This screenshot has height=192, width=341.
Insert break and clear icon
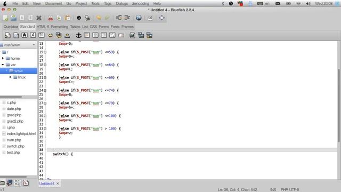pyautogui.click(x=59, y=35)
